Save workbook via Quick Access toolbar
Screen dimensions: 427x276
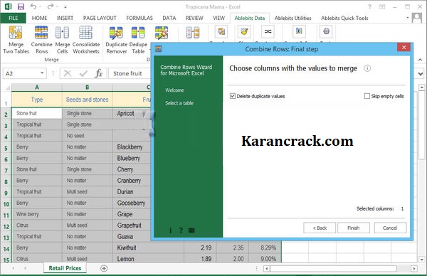coord(21,6)
